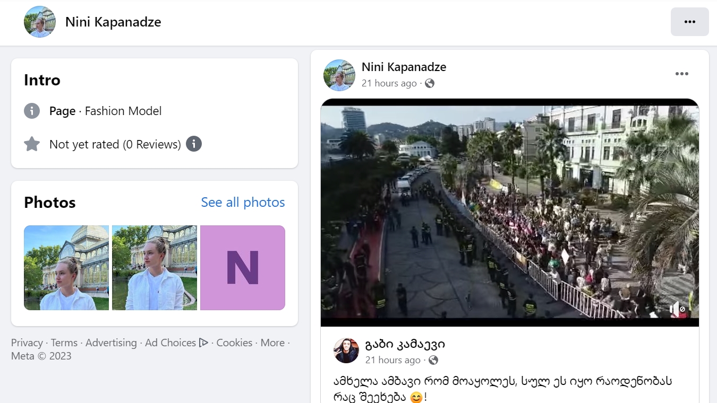Click the Page info icon in Intro
The height and width of the screenshot is (403, 717).
tap(32, 111)
